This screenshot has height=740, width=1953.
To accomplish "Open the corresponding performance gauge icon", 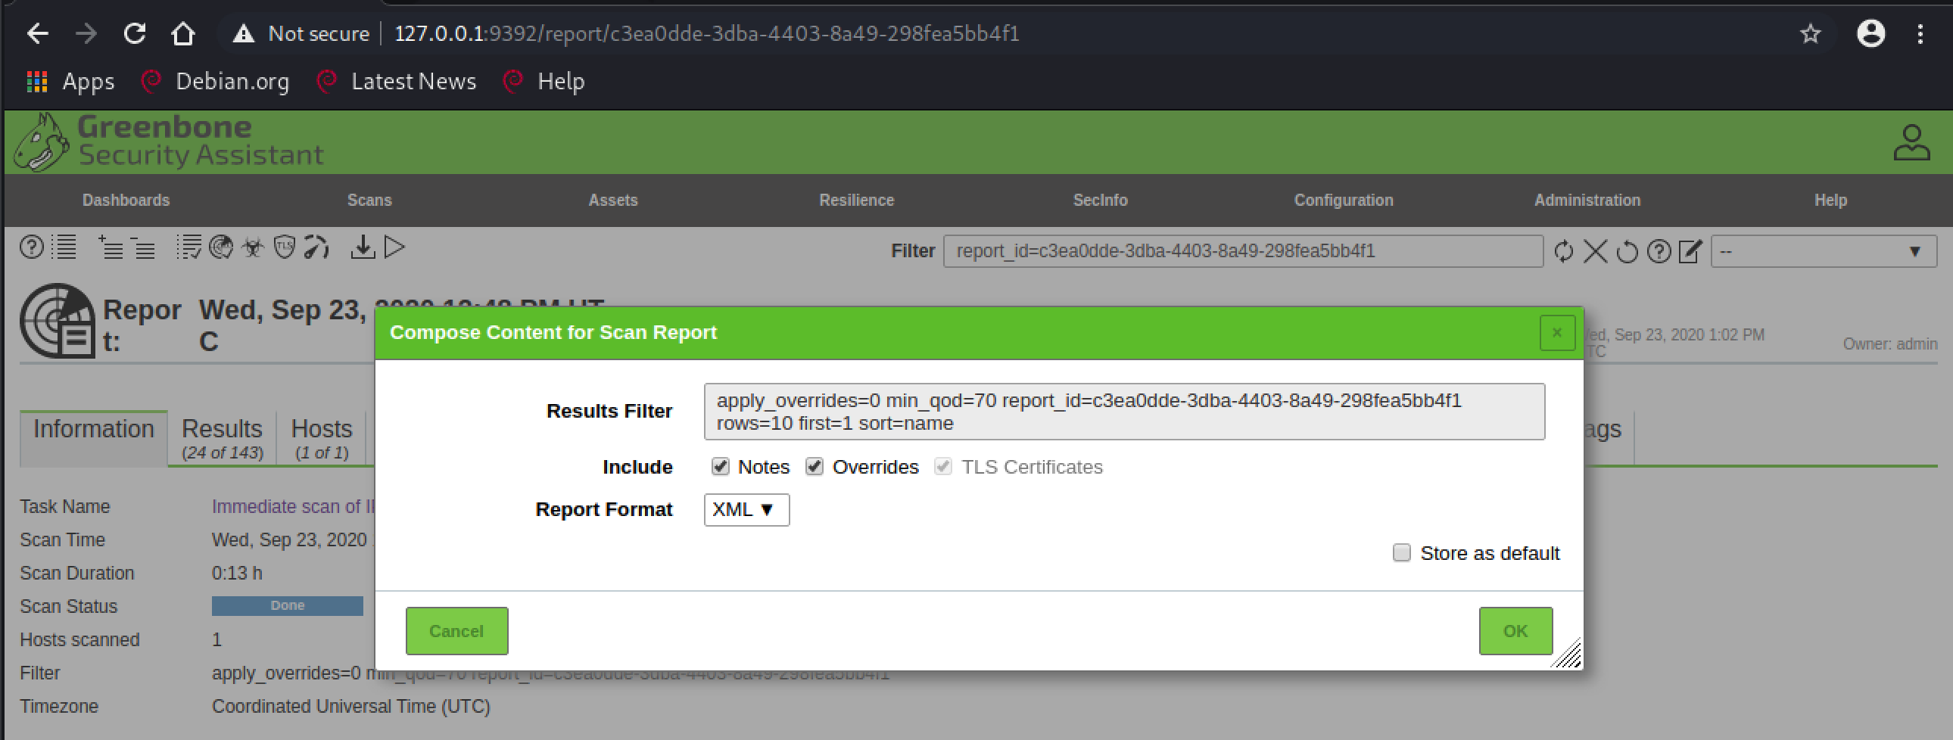I will [x=316, y=248].
